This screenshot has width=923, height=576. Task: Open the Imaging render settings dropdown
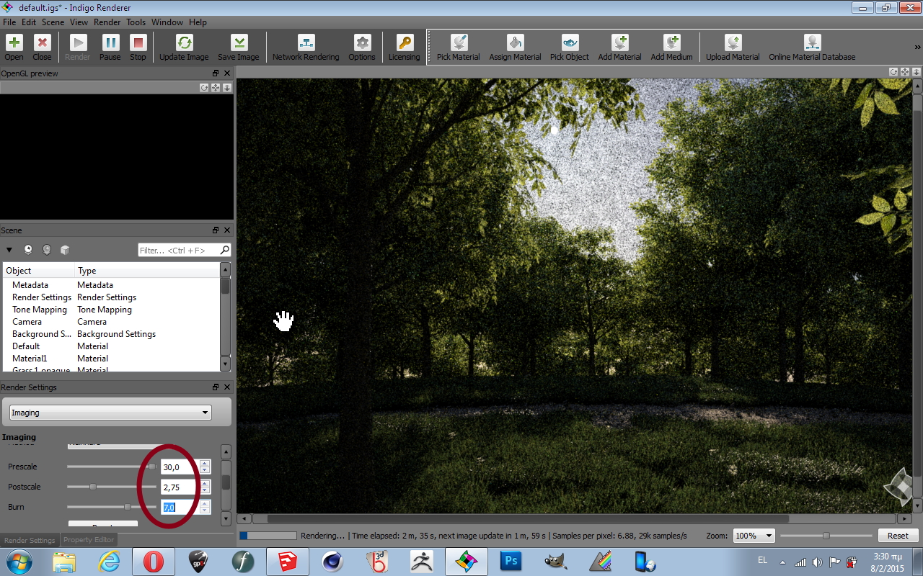coord(110,413)
